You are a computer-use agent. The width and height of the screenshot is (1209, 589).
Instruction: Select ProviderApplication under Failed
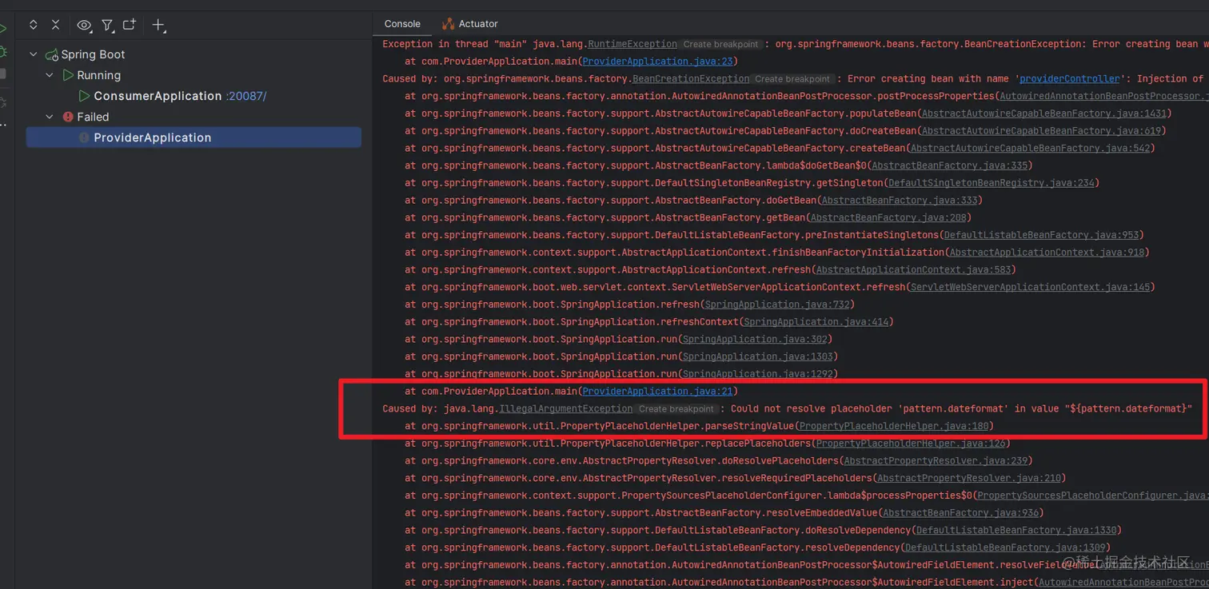153,137
